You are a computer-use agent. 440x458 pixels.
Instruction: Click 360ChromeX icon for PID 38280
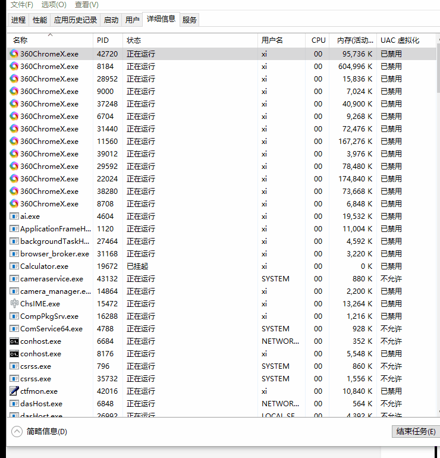click(14, 192)
